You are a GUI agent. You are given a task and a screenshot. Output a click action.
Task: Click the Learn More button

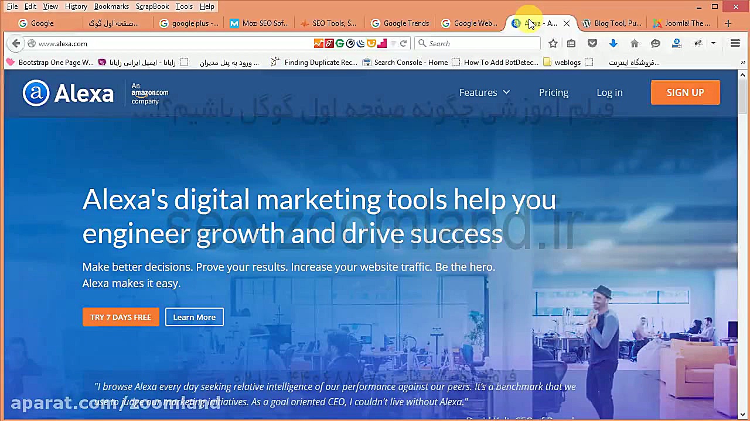tap(195, 317)
